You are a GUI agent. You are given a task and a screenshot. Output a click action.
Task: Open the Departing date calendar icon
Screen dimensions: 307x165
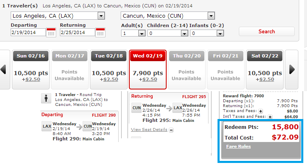tap(51, 32)
